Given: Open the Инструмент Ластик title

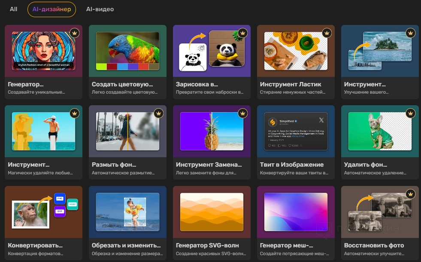Looking at the screenshot, I should tap(291, 84).
